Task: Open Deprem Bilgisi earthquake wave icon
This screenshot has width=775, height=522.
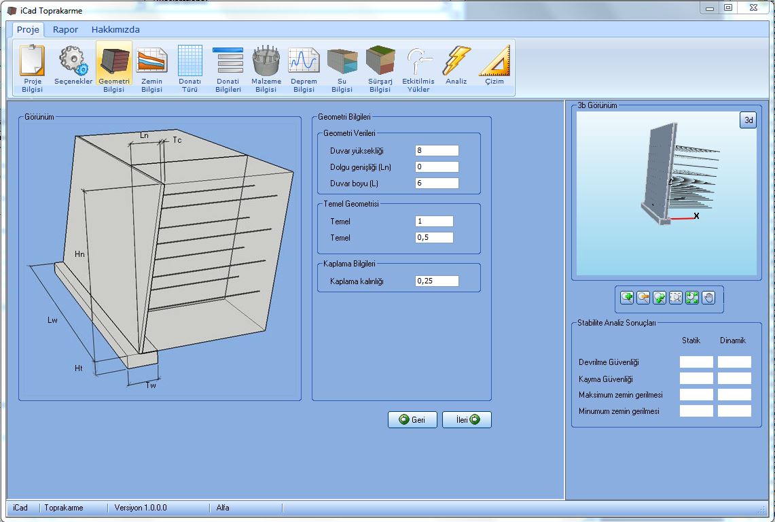Action: (304, 68)
